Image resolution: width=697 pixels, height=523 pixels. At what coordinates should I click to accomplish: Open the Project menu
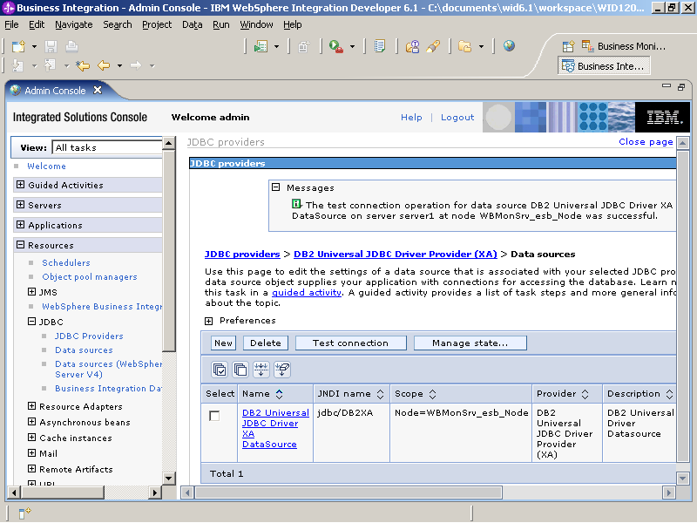pyautogui.click(x=157, y=24)
